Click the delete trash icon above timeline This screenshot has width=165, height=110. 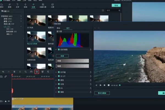pos(14,71)
